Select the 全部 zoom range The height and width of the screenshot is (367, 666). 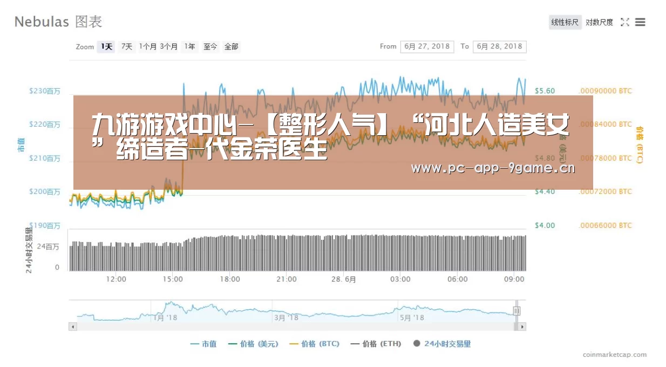point(232,47)
